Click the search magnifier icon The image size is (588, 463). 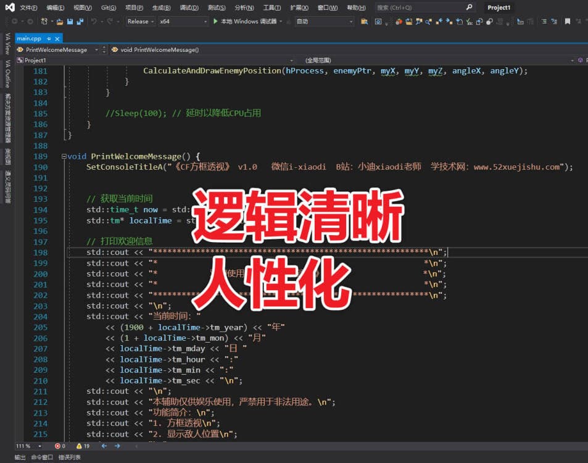469,7
